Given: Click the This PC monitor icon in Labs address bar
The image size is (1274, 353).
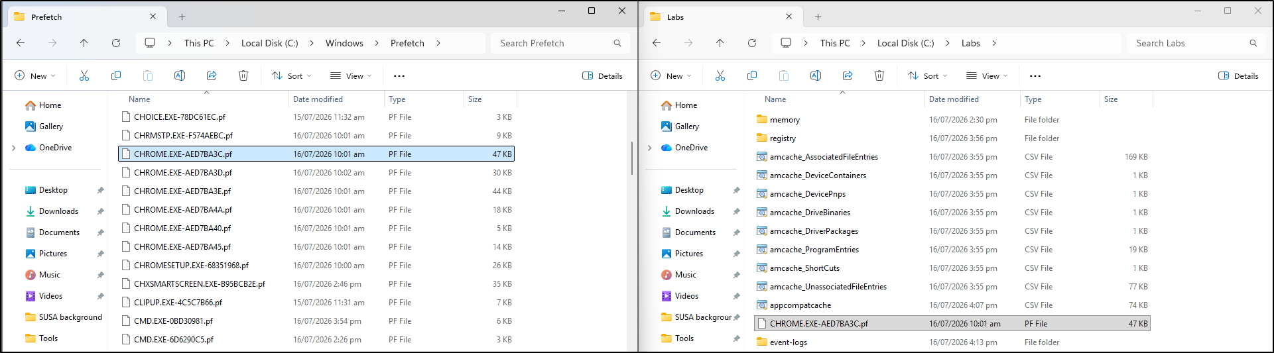Looking at the screenshot, I should coord(786,43).
